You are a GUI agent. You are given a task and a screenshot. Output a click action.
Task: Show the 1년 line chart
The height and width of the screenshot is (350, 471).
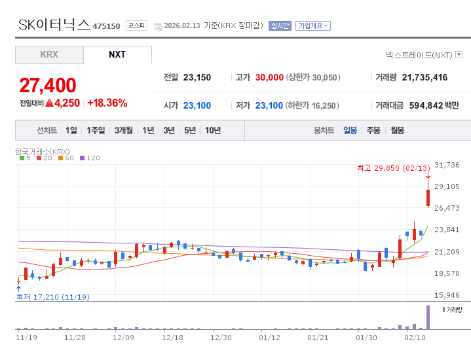click(x=148, y=130)
